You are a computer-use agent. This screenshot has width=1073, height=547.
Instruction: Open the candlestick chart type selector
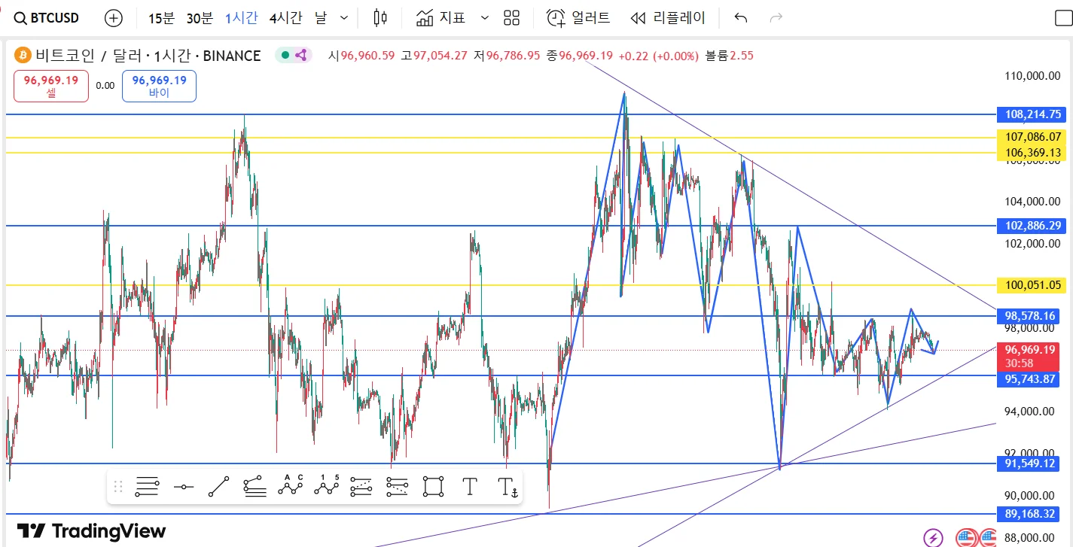(x=381, y=18)
